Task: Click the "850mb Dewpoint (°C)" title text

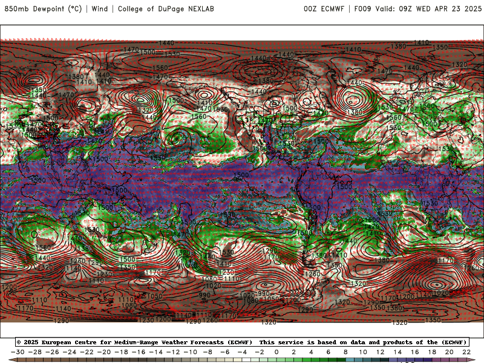Action: pos(43,8)
